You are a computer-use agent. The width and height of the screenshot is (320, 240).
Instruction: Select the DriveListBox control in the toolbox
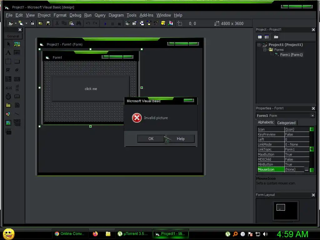click(17, 96)
